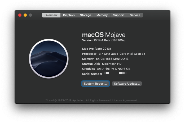Click the AMD FirePro D700 6 GB value
Screen dimensions: 185x123
[114, 69]
